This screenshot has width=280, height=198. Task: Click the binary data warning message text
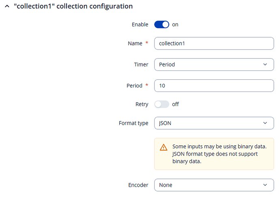click(219, 154)
